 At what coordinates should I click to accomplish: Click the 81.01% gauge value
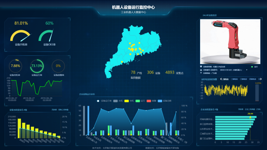click(21, 23)
